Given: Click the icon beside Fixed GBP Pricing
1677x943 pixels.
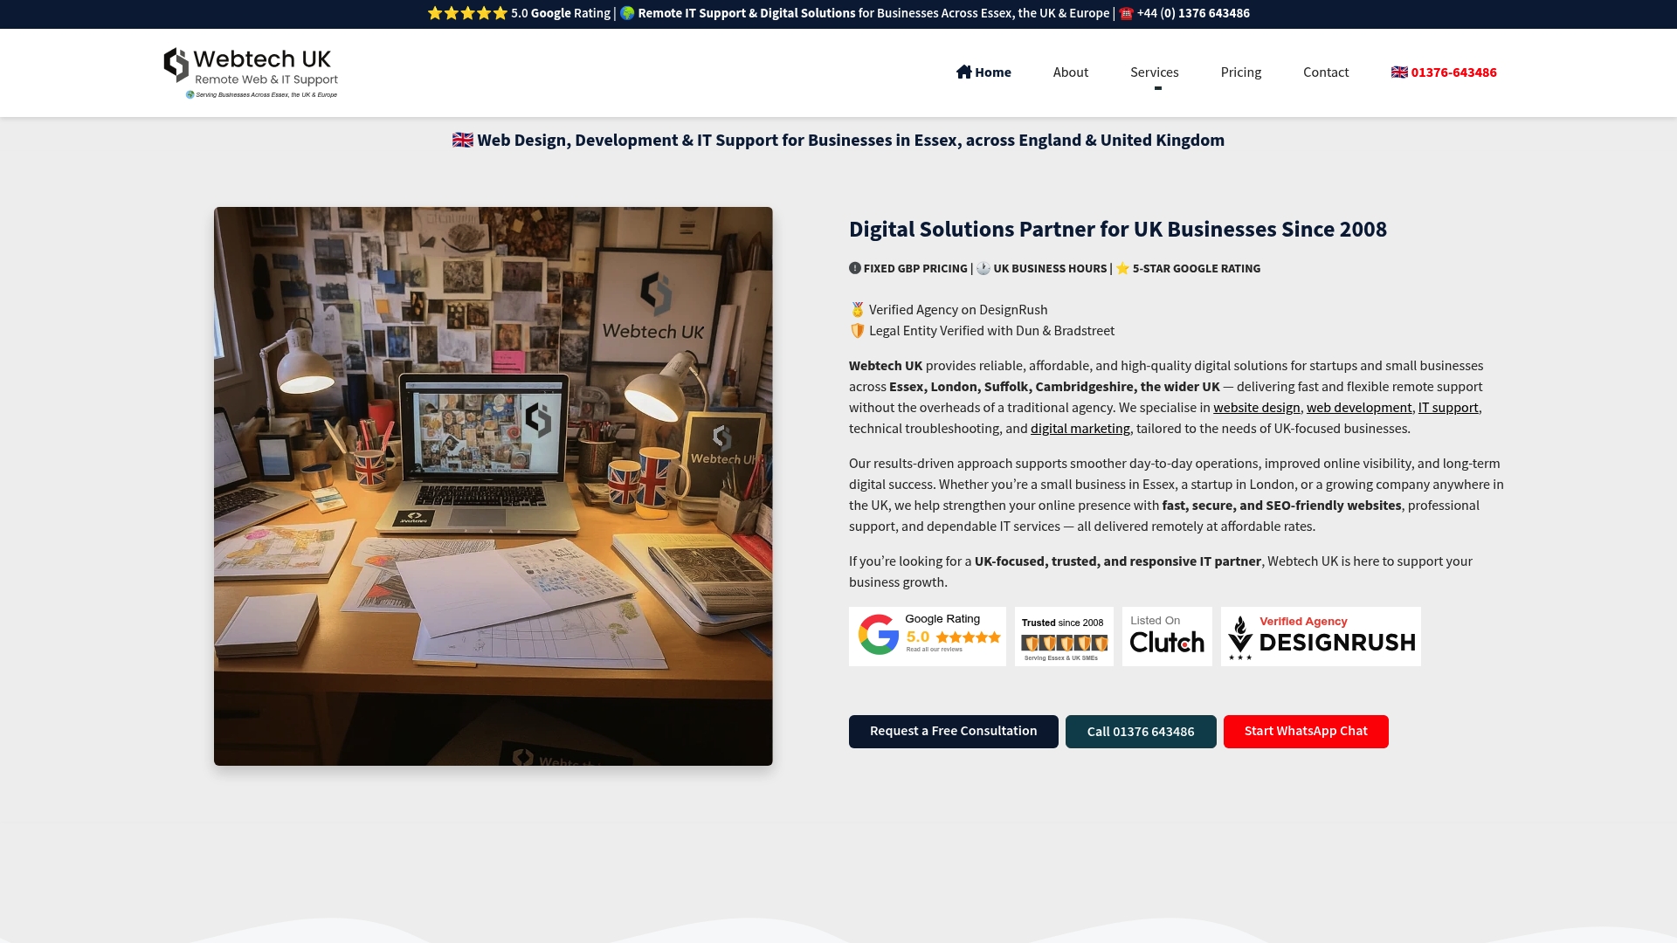Looking at the screenshot, I should click(855, 268).
